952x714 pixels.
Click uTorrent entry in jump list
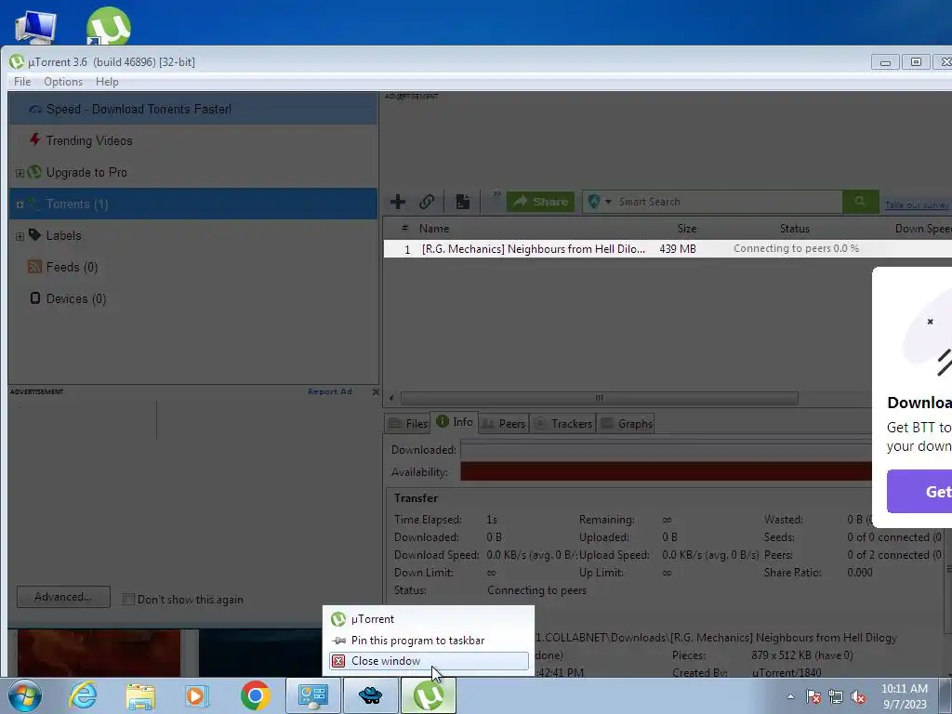click(429, 619)
